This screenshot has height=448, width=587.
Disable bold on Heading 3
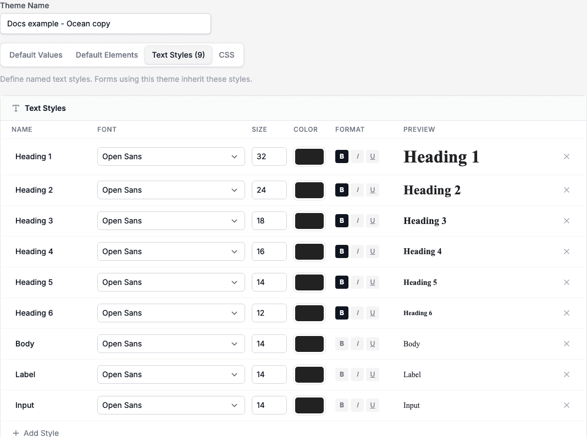click(x=342, y=221)
